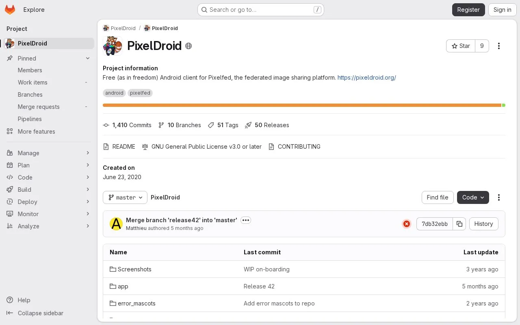Expand the Build menu
Screen dimensions: 520x325
pos(49,190)
